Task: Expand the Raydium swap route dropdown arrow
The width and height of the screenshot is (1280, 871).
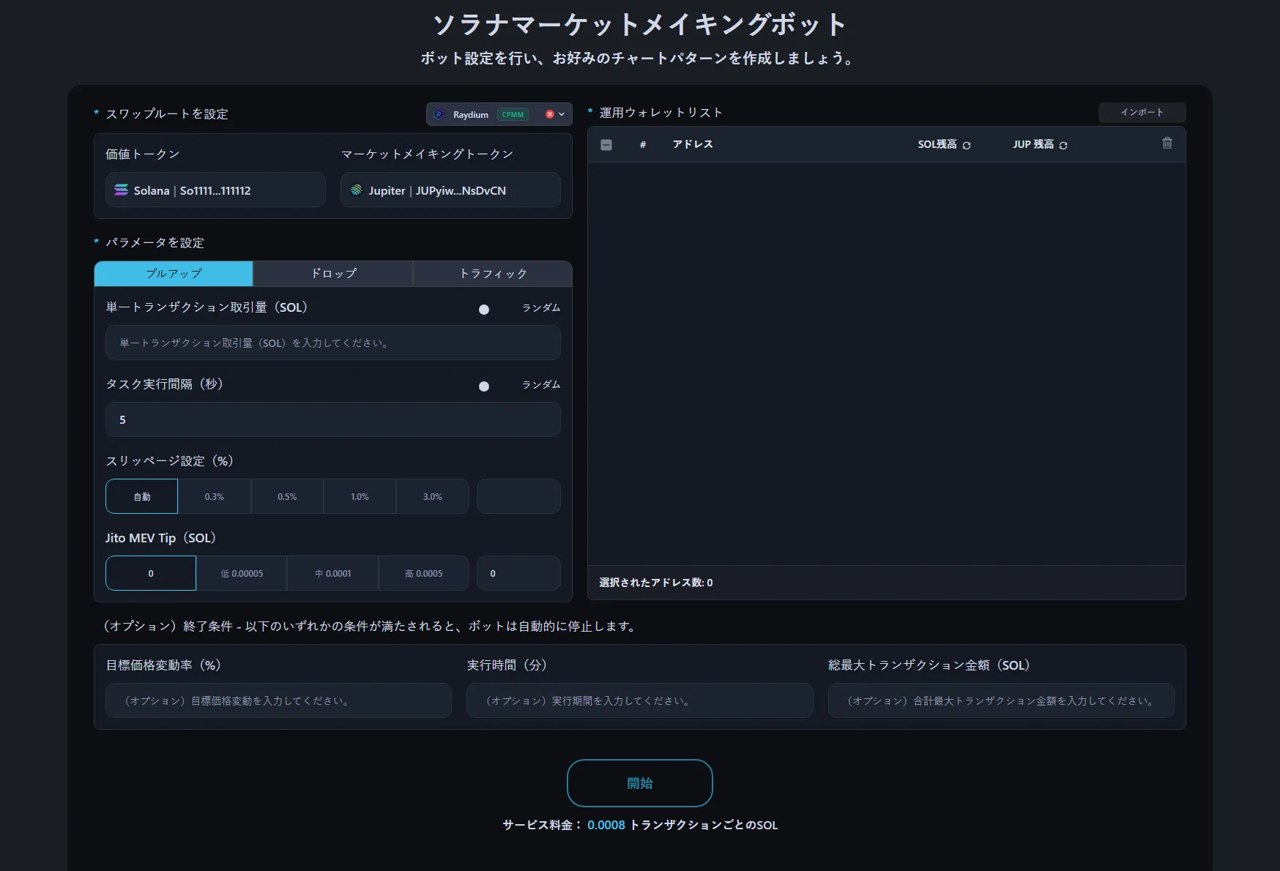Action: point(562,114)
